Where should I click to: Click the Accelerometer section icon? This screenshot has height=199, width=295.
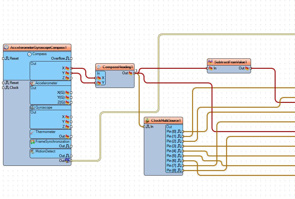point(32,83)
